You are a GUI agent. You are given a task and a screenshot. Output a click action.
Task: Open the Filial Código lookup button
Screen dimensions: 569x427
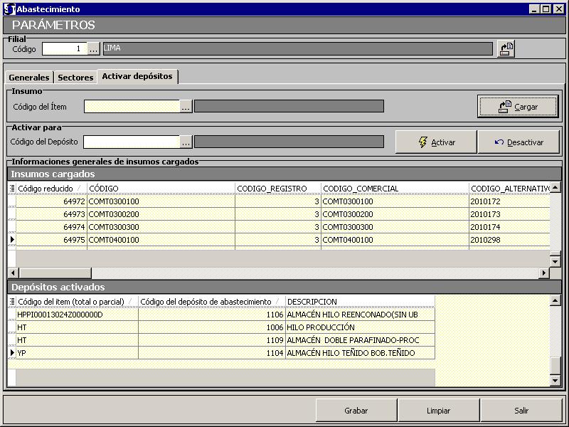click(x=94, y=48)
